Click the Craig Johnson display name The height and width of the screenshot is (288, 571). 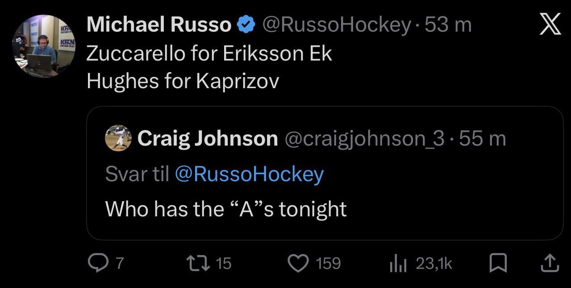click(208, 138)
